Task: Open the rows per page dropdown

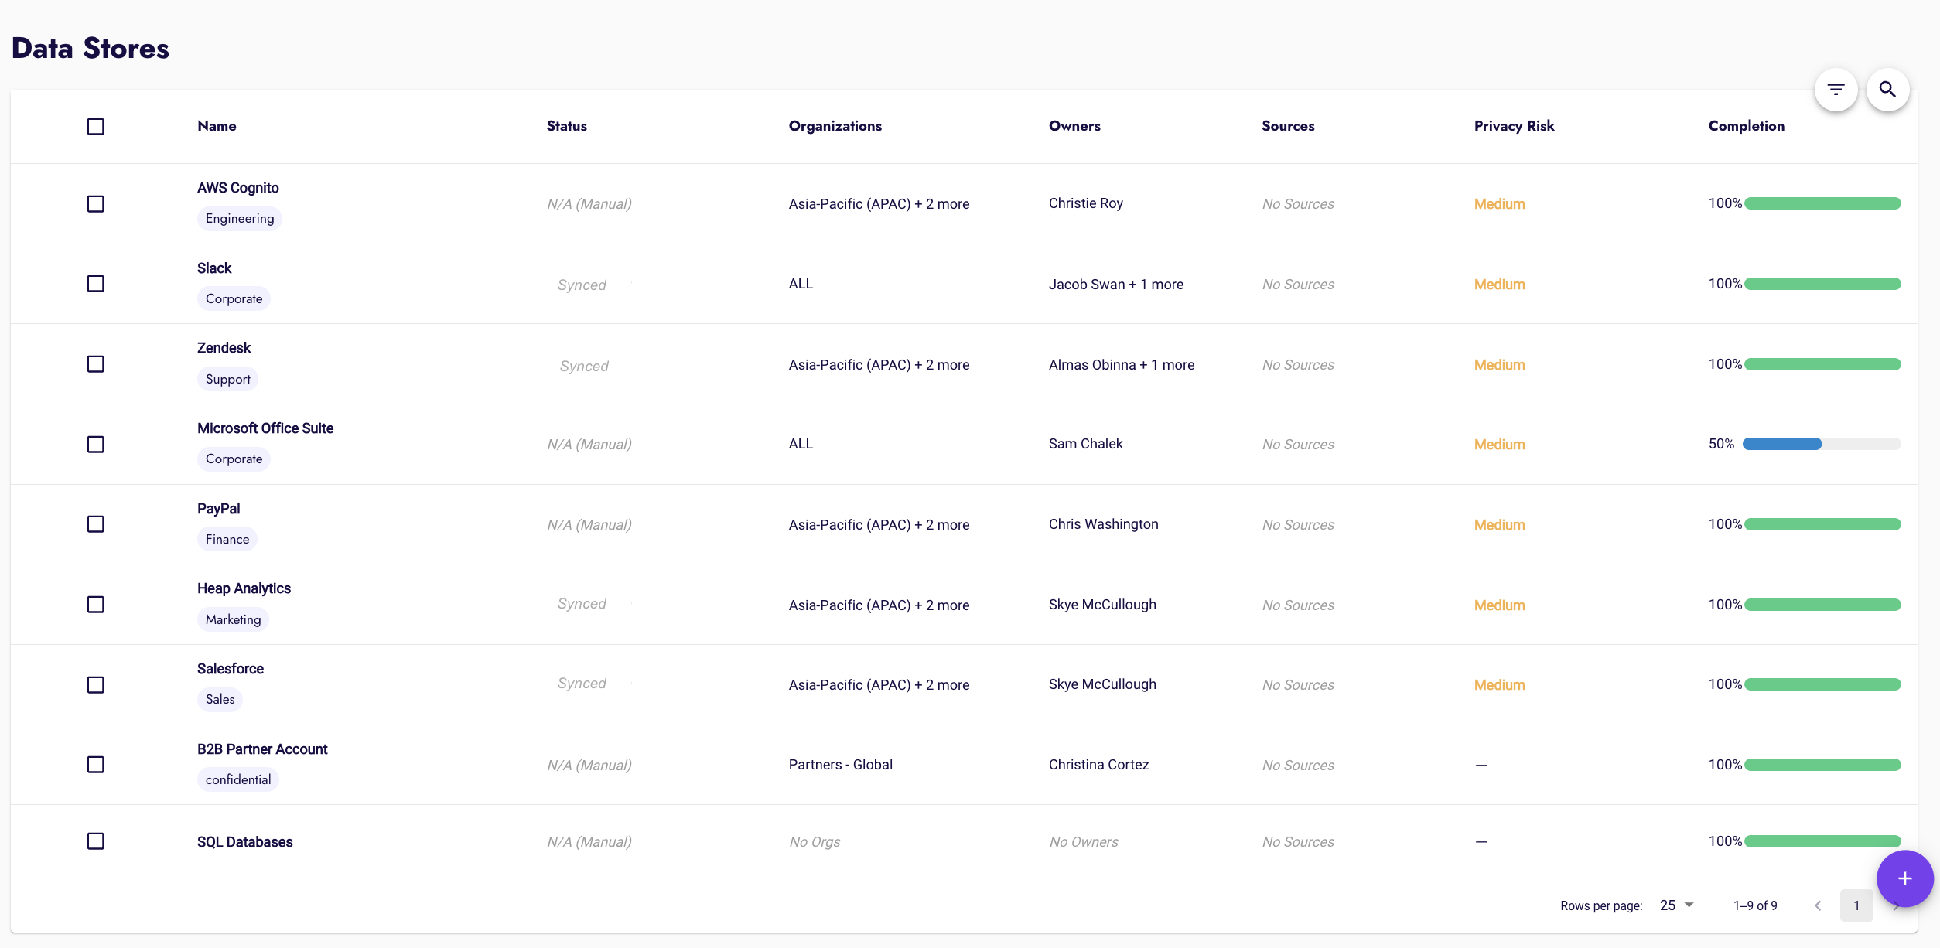Action: (1677, 905)
